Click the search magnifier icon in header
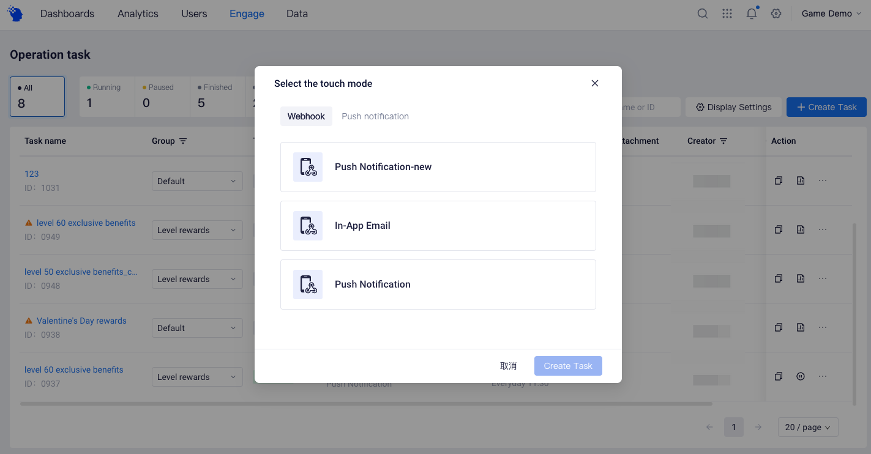Viewport: 871px width, 454px height. click(x=703, y=13)
